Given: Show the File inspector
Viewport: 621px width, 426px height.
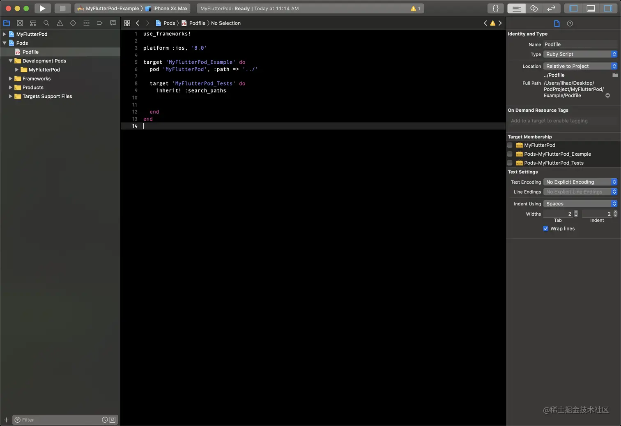Looking at the screenshot, I should coord(557,23).
